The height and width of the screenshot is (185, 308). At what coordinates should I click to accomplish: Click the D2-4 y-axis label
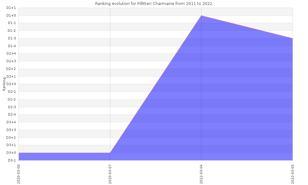(x=11, y=115)
